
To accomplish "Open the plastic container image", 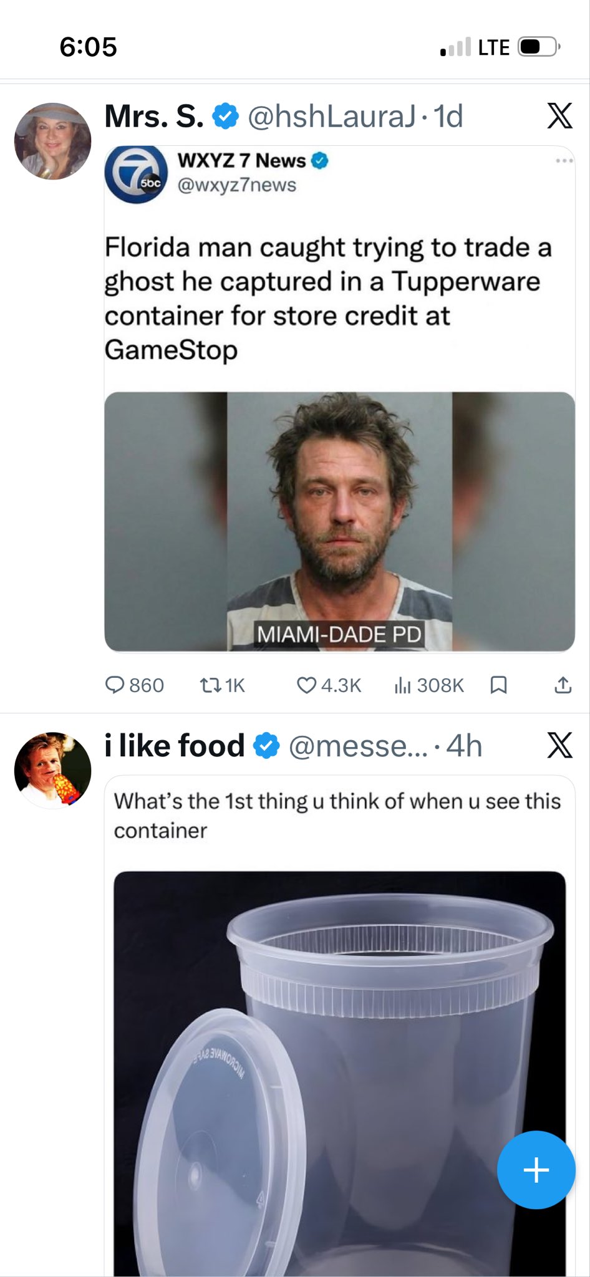I will click(x=339, y=1072).
